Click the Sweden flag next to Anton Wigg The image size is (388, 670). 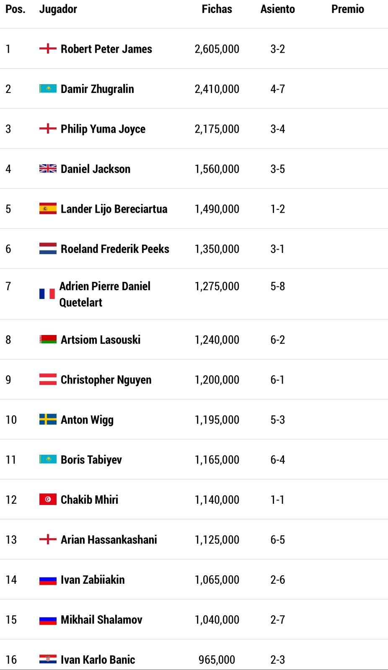48,420
